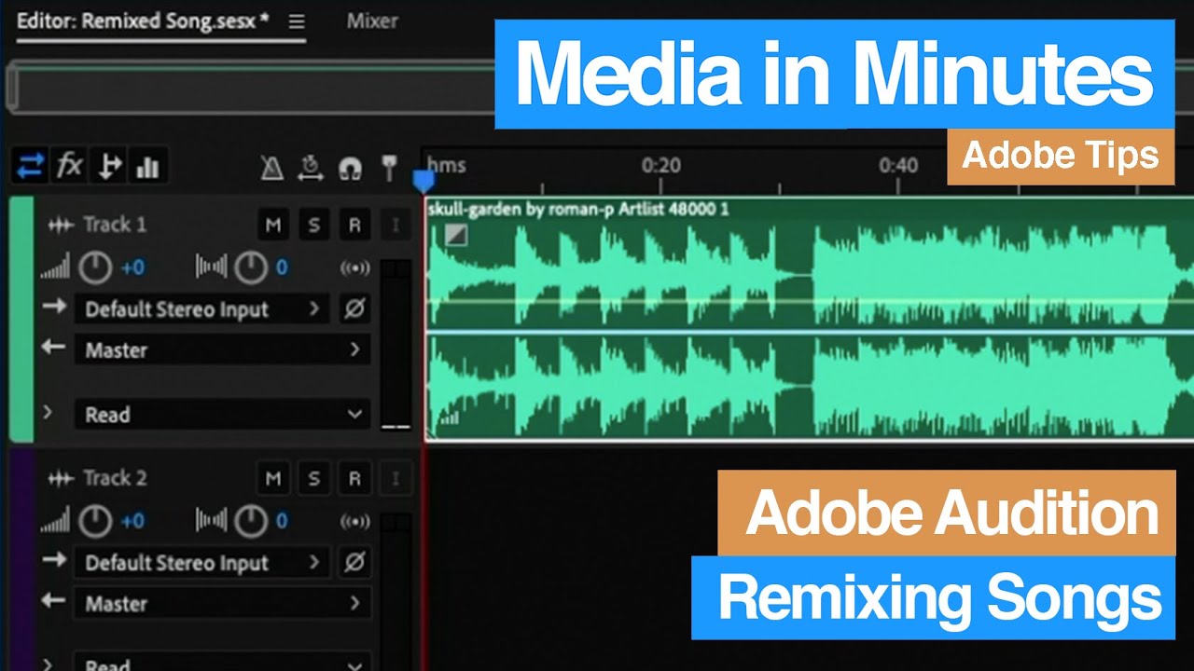Viewport: 1194px width, 671px height.
Task: Expand Track 2 automation lanes arrow
Action: [48, 664]
